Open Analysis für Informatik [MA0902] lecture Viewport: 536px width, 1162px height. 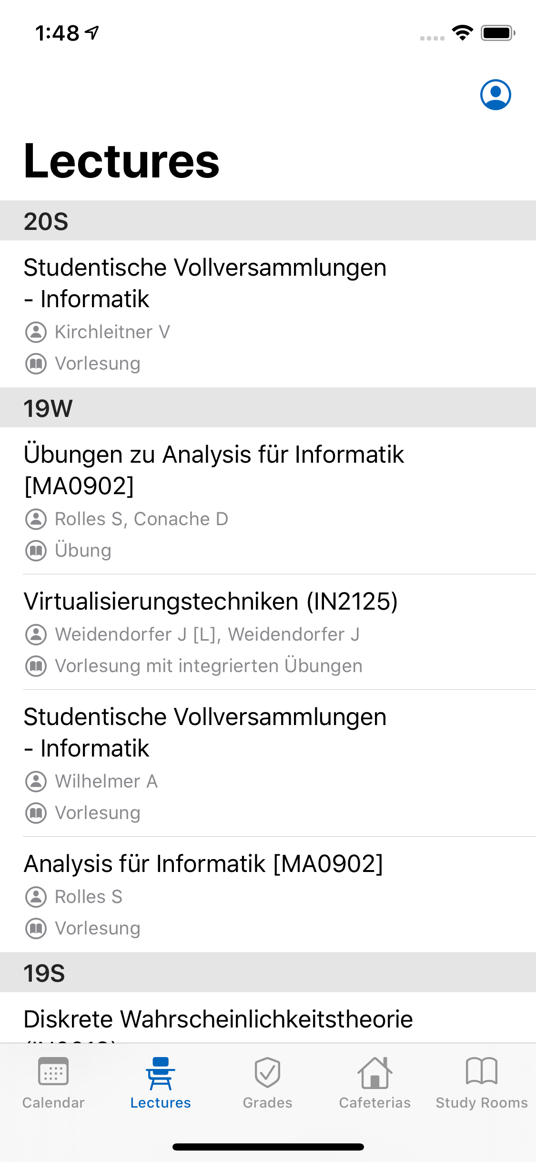(203, 864)
